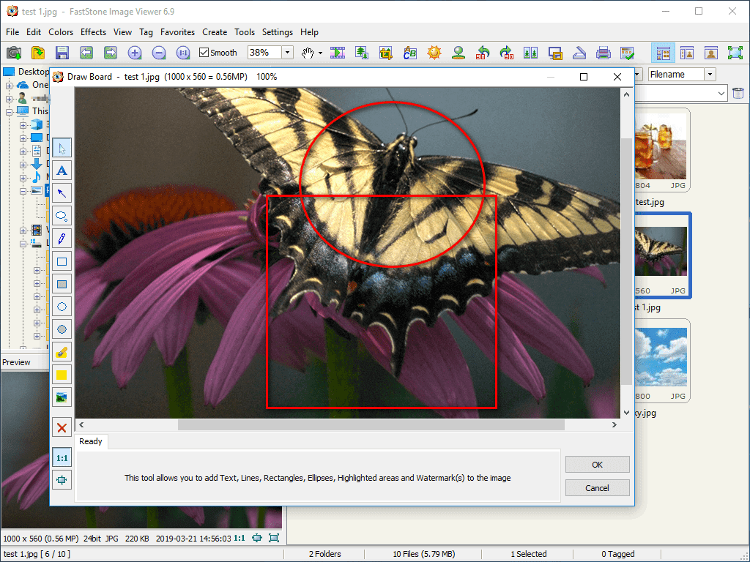
Task: Choose the watermark image tool
Action: [62, 397]
